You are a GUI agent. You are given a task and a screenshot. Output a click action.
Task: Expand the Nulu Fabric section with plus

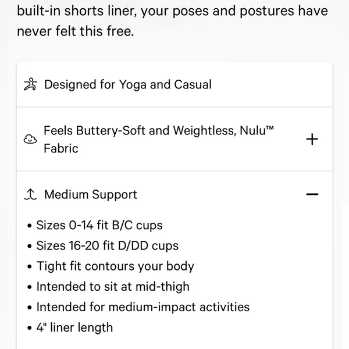pyautogui.click(x=312, y=140)
